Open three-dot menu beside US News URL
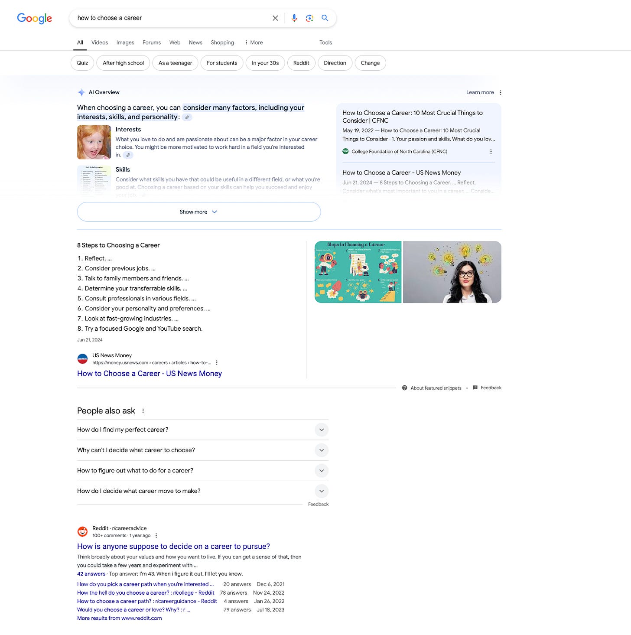Image resolution: width=631 pixels, height=635 pixels. click(x=217, y=363)
